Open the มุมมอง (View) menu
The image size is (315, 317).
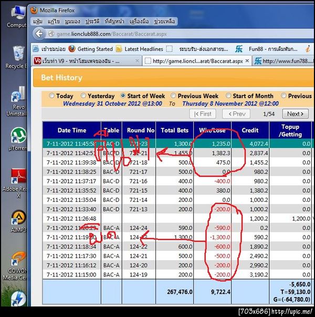[x=72, y=22]
